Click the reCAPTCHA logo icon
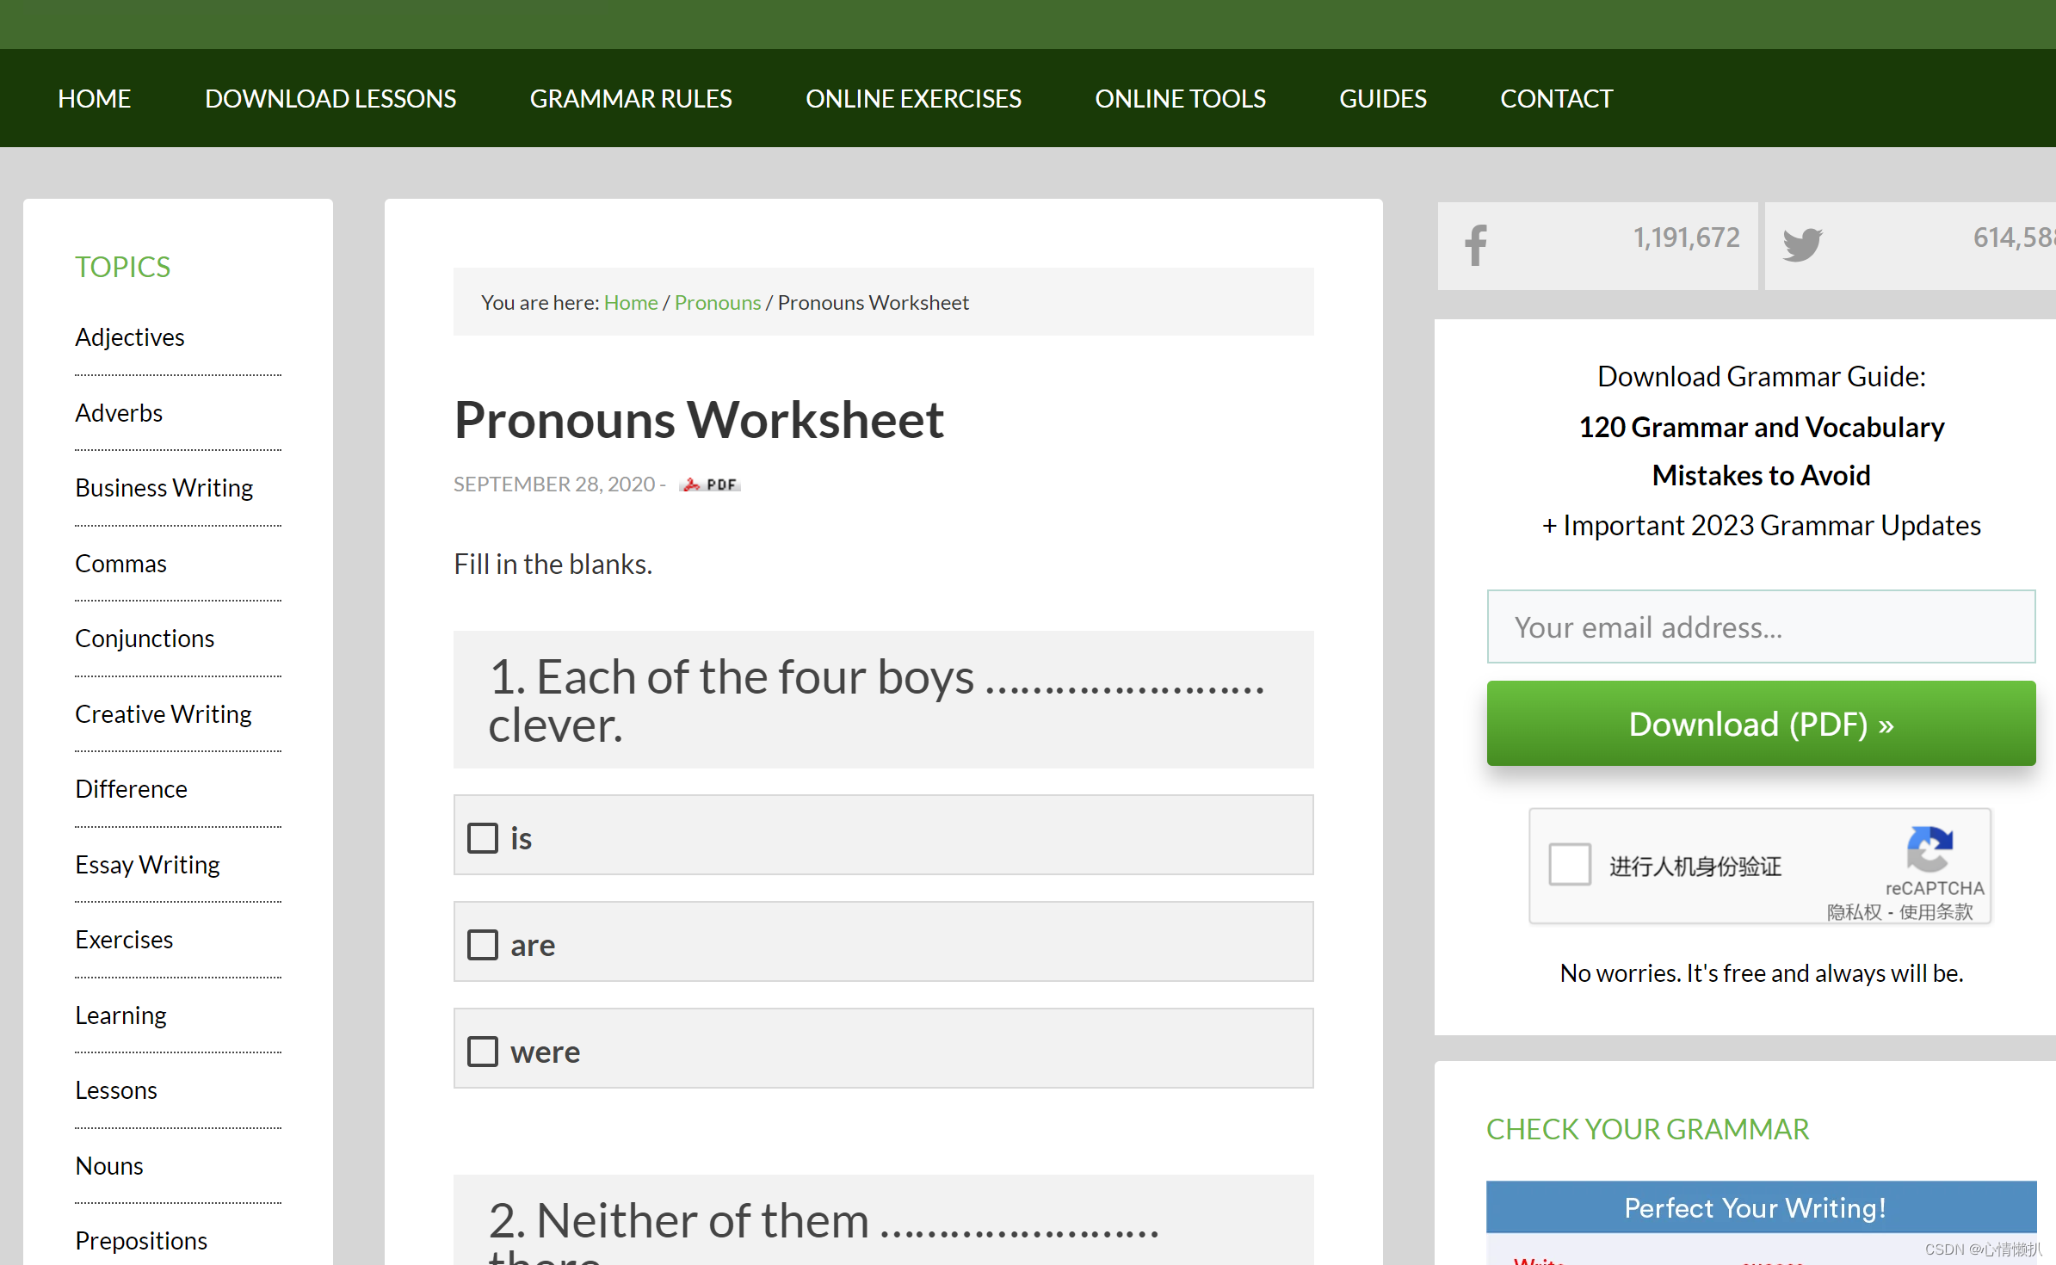This screenshot has height=1265, width=2056. click(x=1929, y=850)
